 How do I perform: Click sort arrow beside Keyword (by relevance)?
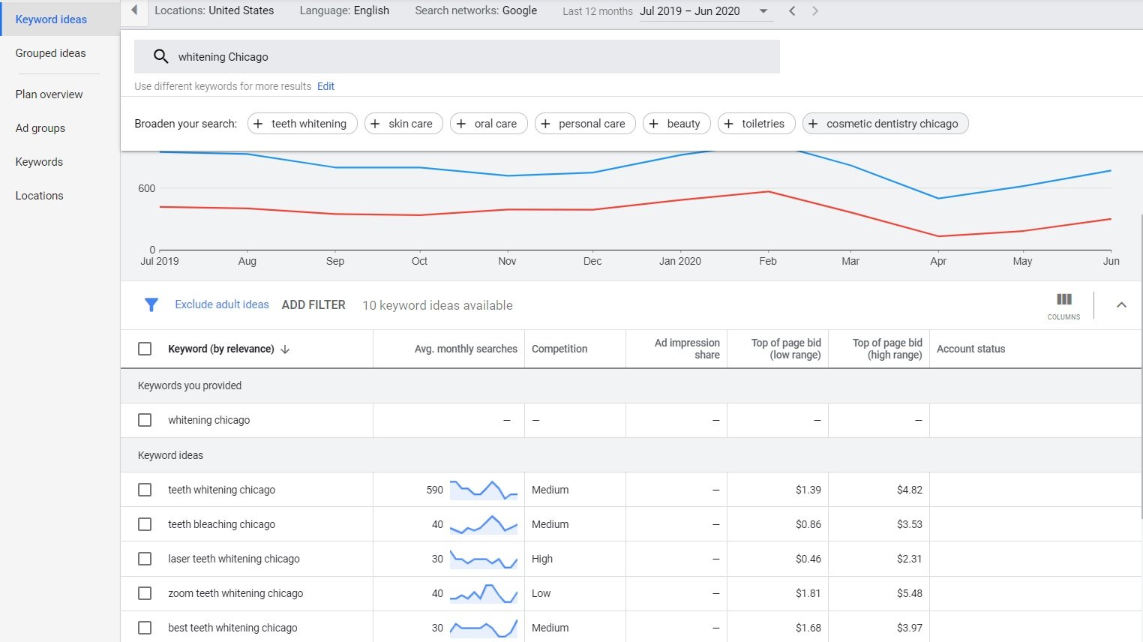(x=285, y=349)
